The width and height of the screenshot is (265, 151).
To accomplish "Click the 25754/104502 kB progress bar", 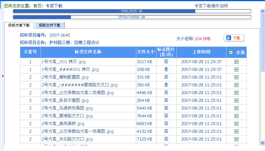I will tap(132, 17).
